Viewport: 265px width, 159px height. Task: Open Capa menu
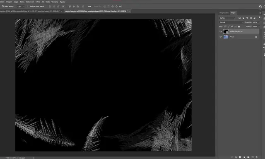point(16,2)
